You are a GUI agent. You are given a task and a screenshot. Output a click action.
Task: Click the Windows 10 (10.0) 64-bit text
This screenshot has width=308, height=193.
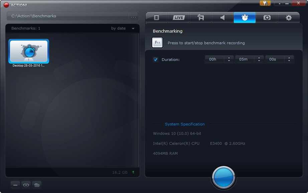177,133
